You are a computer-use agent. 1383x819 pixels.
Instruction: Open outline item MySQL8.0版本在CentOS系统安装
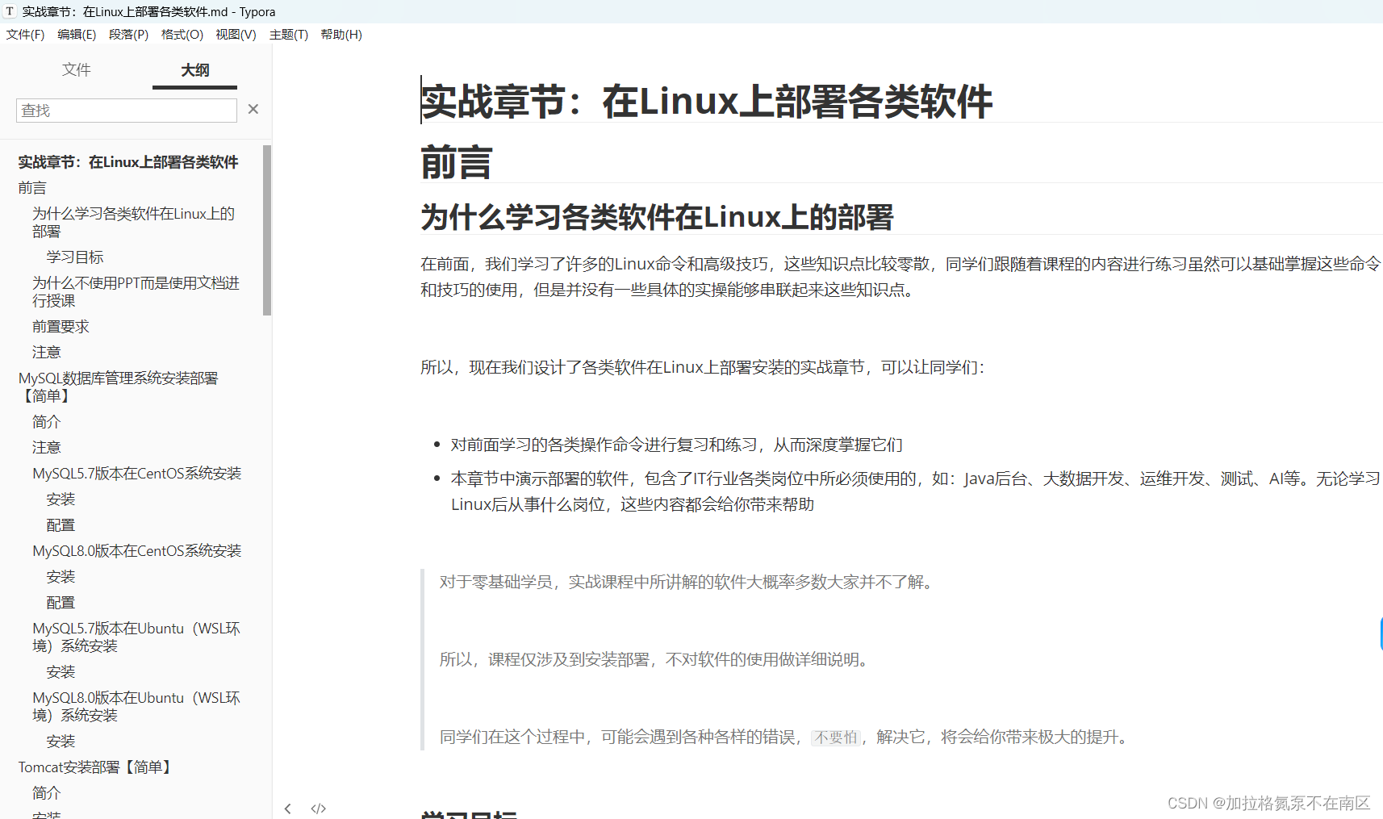click(x=137, y=551)
